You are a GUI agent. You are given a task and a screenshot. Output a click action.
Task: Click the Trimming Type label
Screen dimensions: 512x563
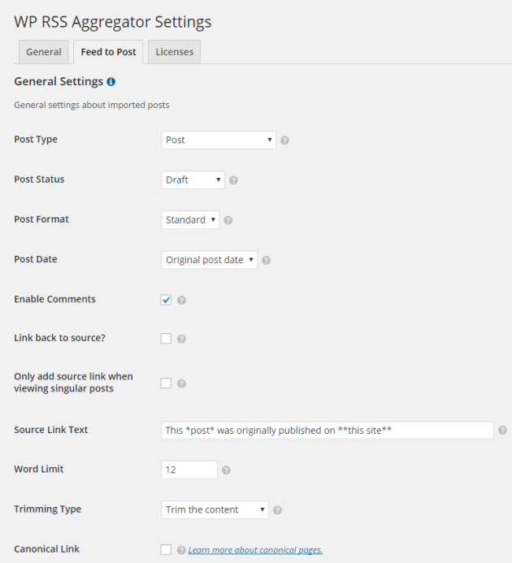pyautogui.click(x=47, y=509)
